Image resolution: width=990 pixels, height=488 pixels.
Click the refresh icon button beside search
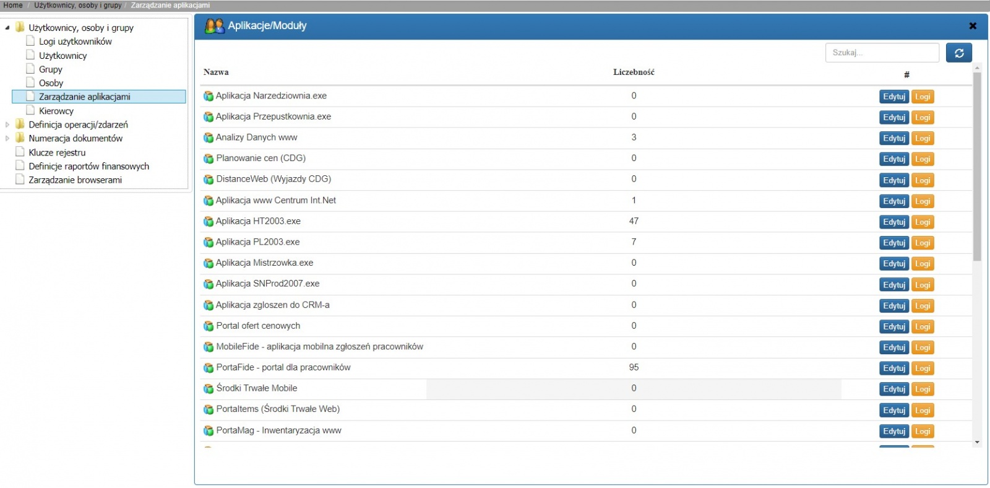pyautogui.click(x=959, y=53)
